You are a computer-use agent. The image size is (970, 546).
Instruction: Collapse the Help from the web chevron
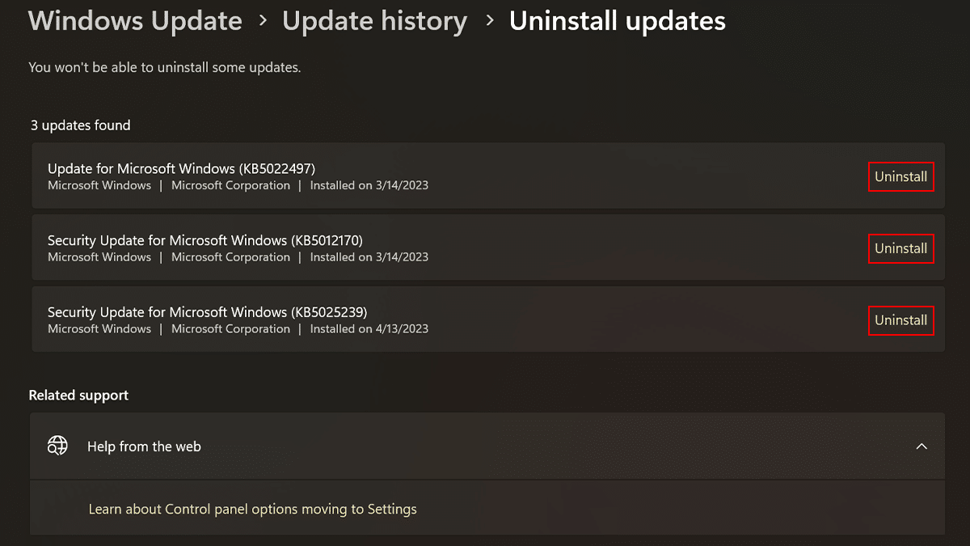point(921,447)
